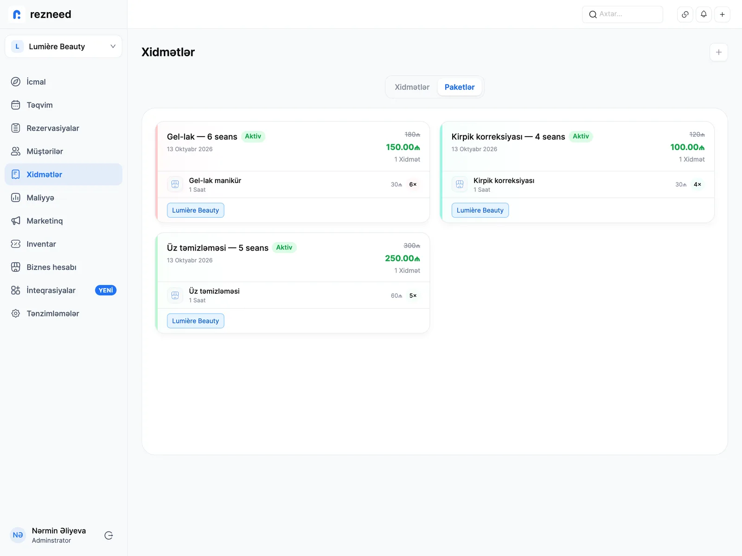The height and width of the screenshot is (556, 742).
Task: Click the YENİ badge next to İnteqrasiyalar
Action: pyautogui.click(x=106, y=291)
